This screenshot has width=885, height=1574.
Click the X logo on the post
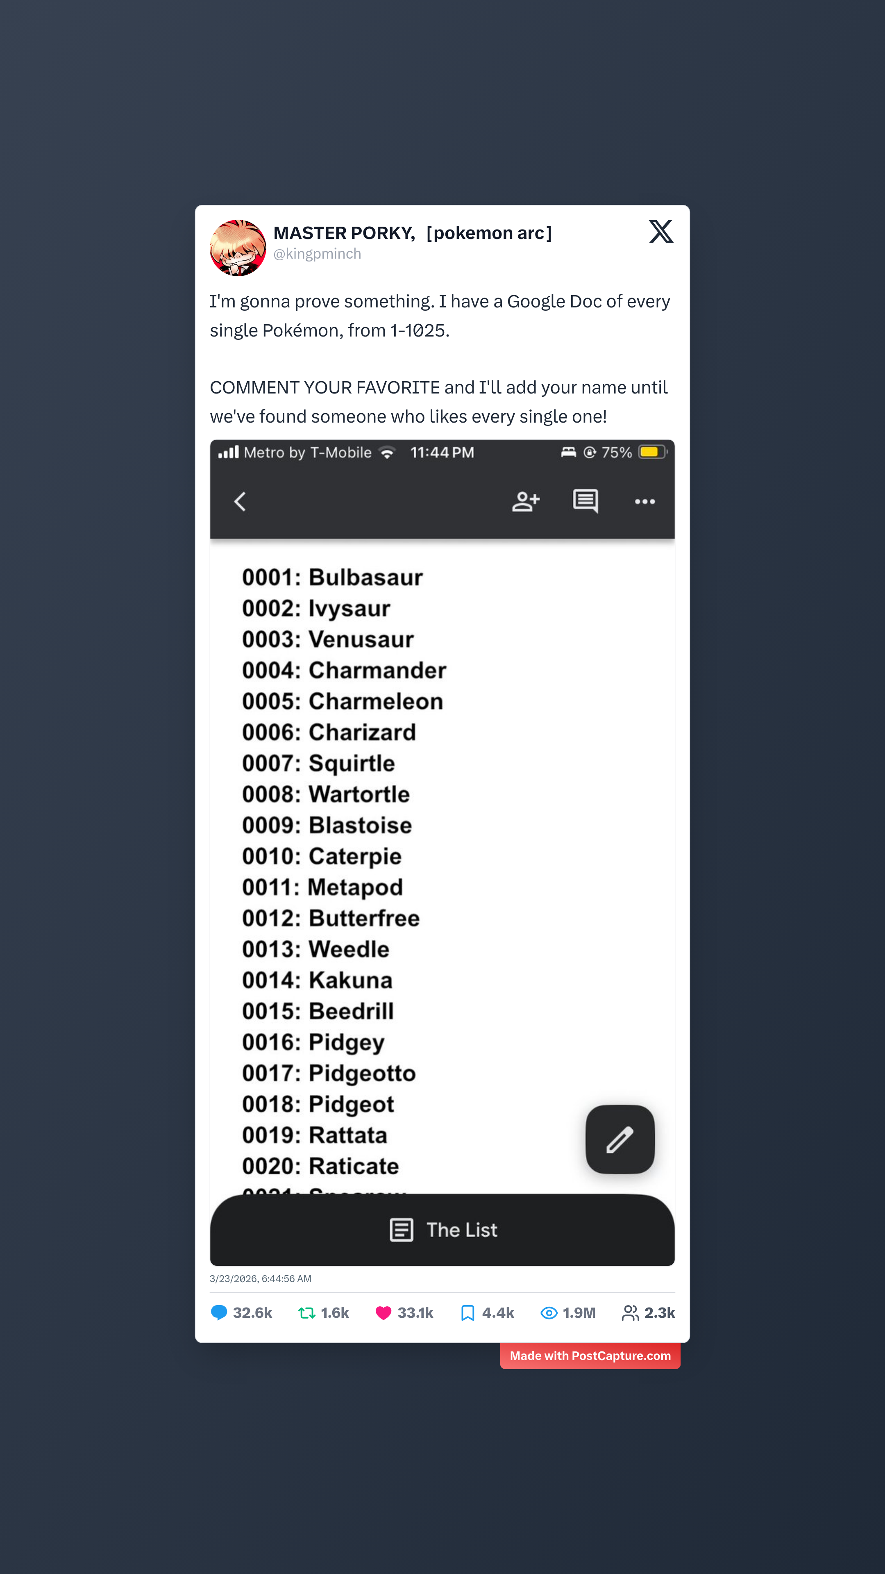click(x=661, y=232)
